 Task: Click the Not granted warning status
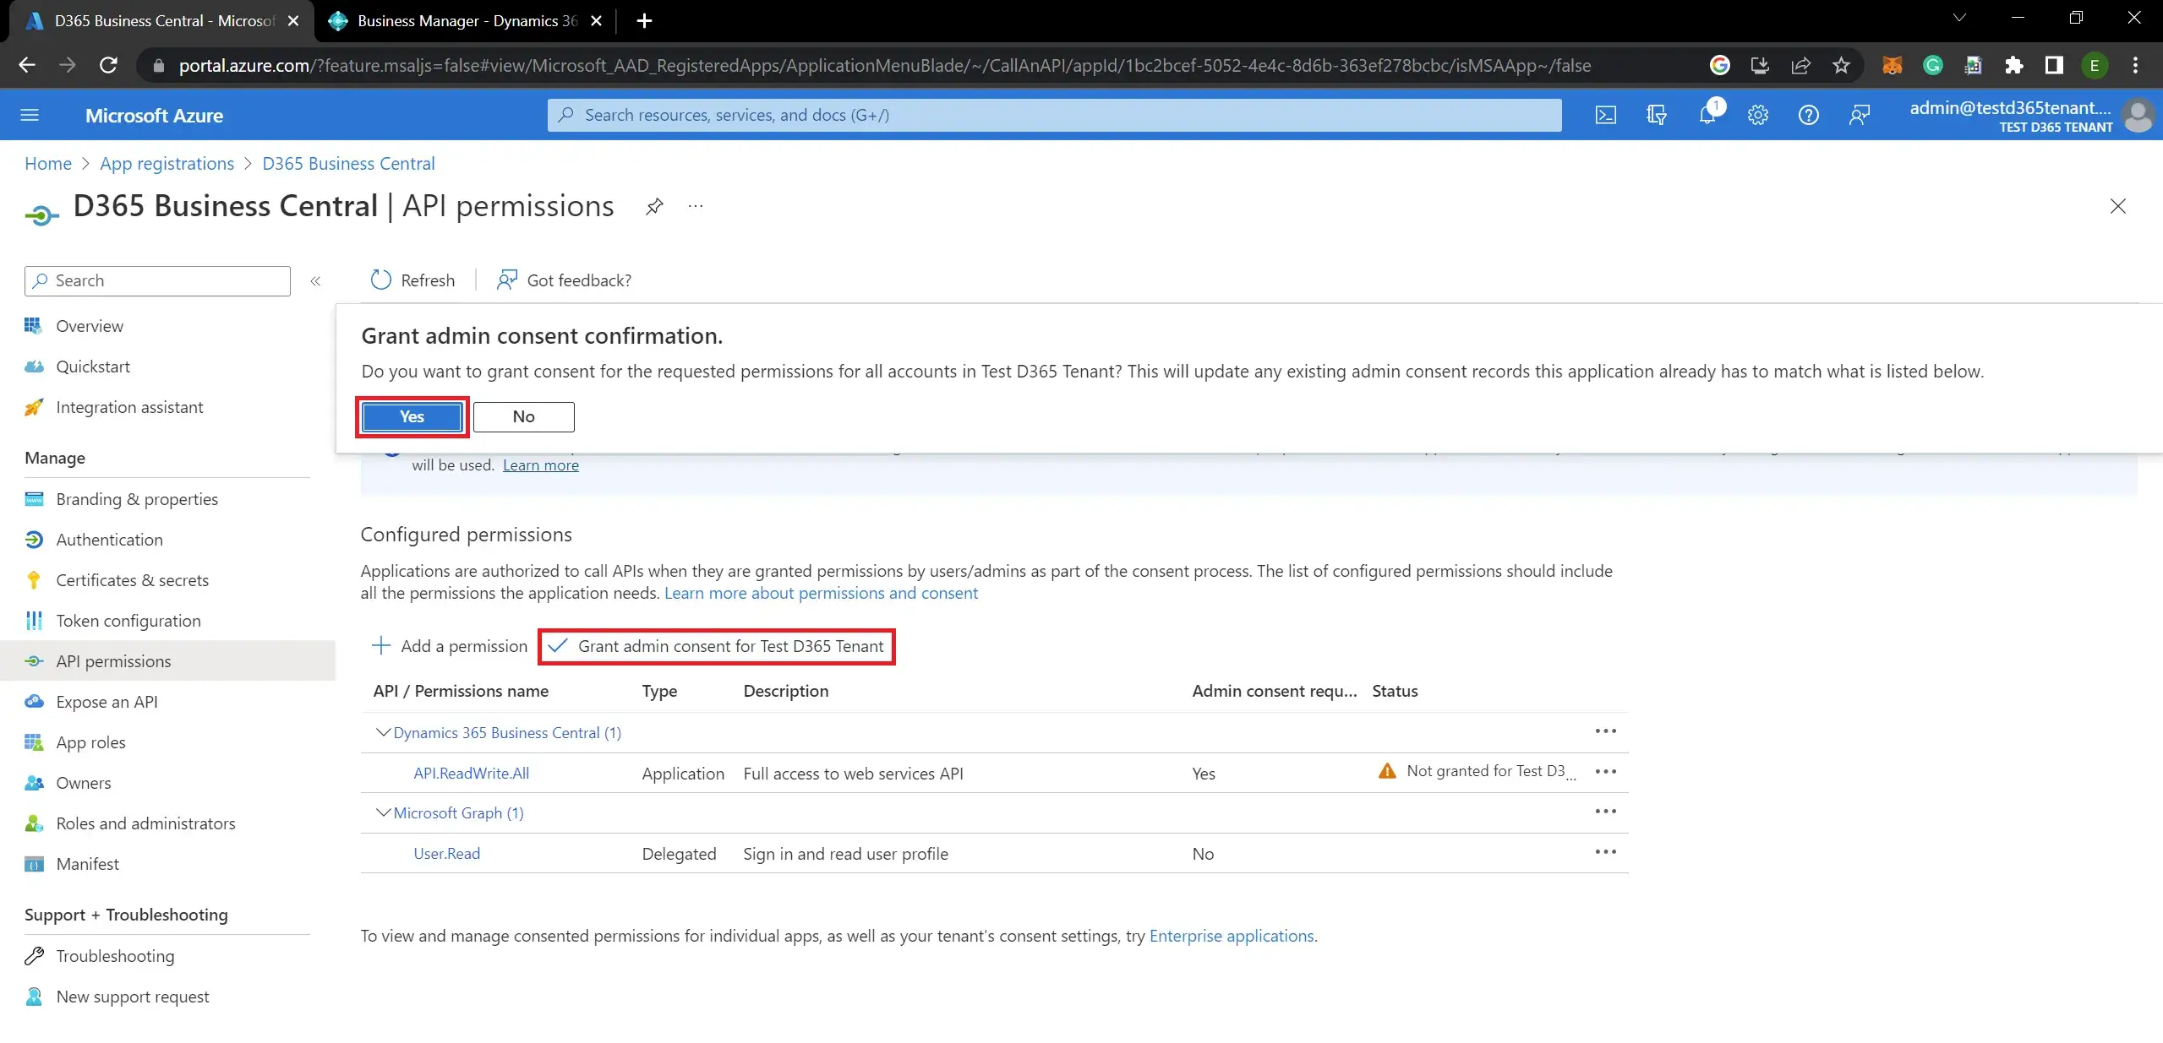[x=1477, y=771]
